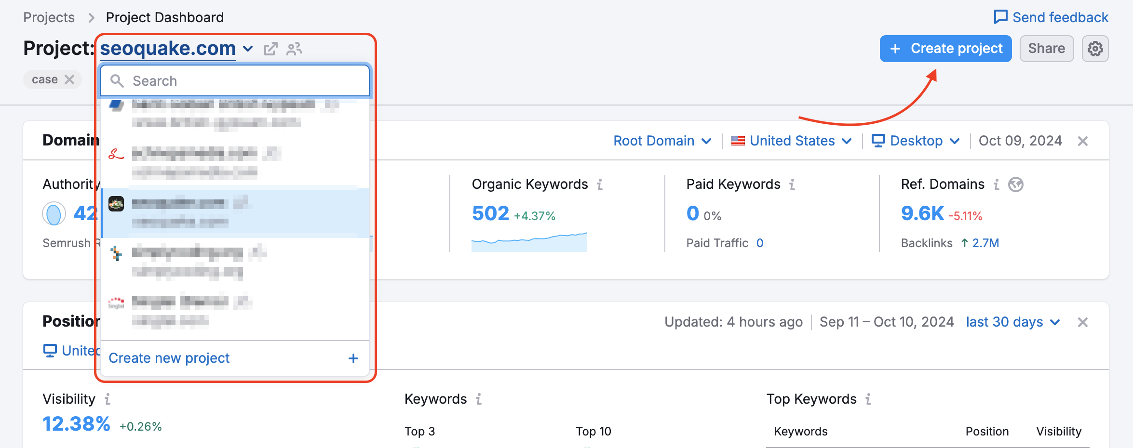Click the Share button
The image size is (1133, 448).
(1047, 49)
